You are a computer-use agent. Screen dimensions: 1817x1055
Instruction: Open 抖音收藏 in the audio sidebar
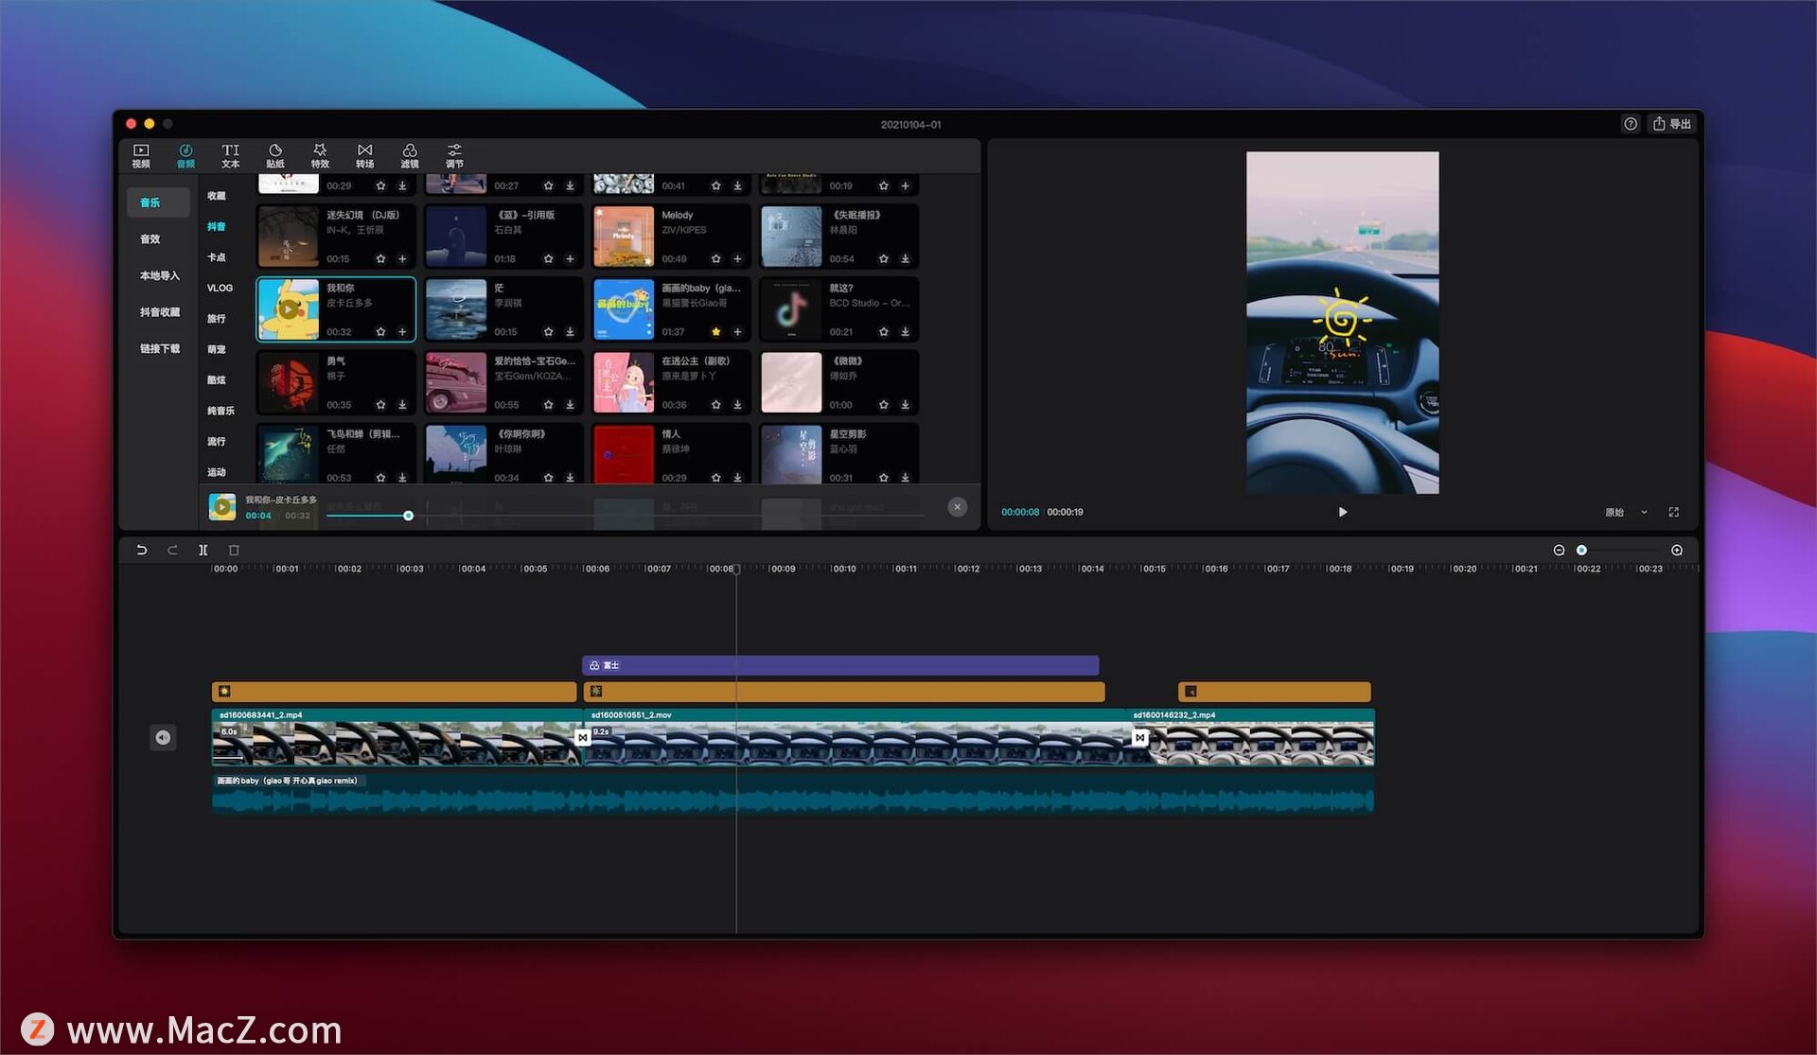tap(159, 312)
